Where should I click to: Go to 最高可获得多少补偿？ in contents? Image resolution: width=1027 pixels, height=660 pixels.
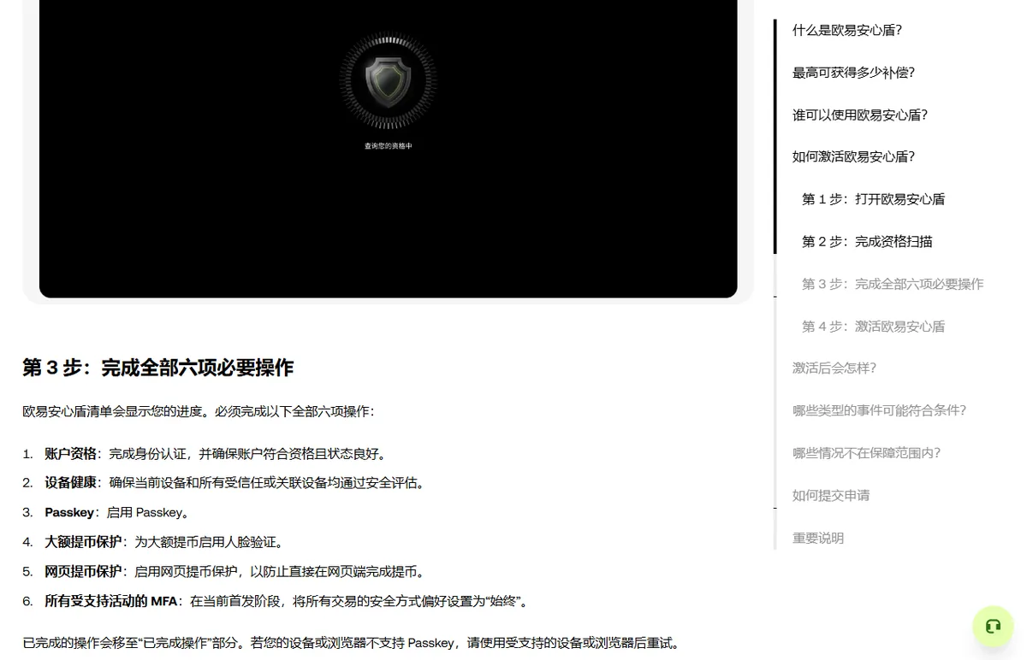[853, 73]
